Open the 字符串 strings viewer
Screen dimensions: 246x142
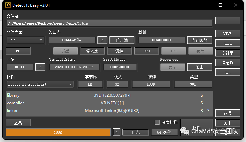tap(228, 53)
